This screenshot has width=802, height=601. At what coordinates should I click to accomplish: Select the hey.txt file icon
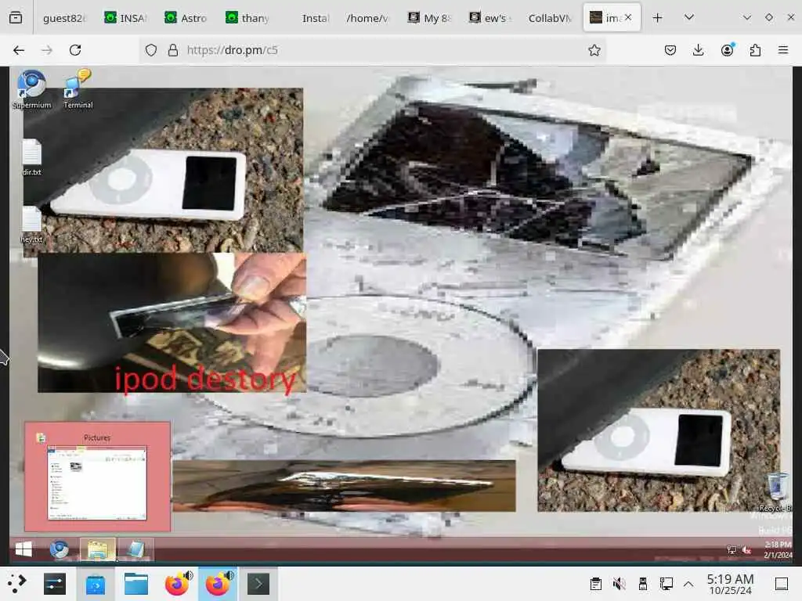click(x=31, y=225)
